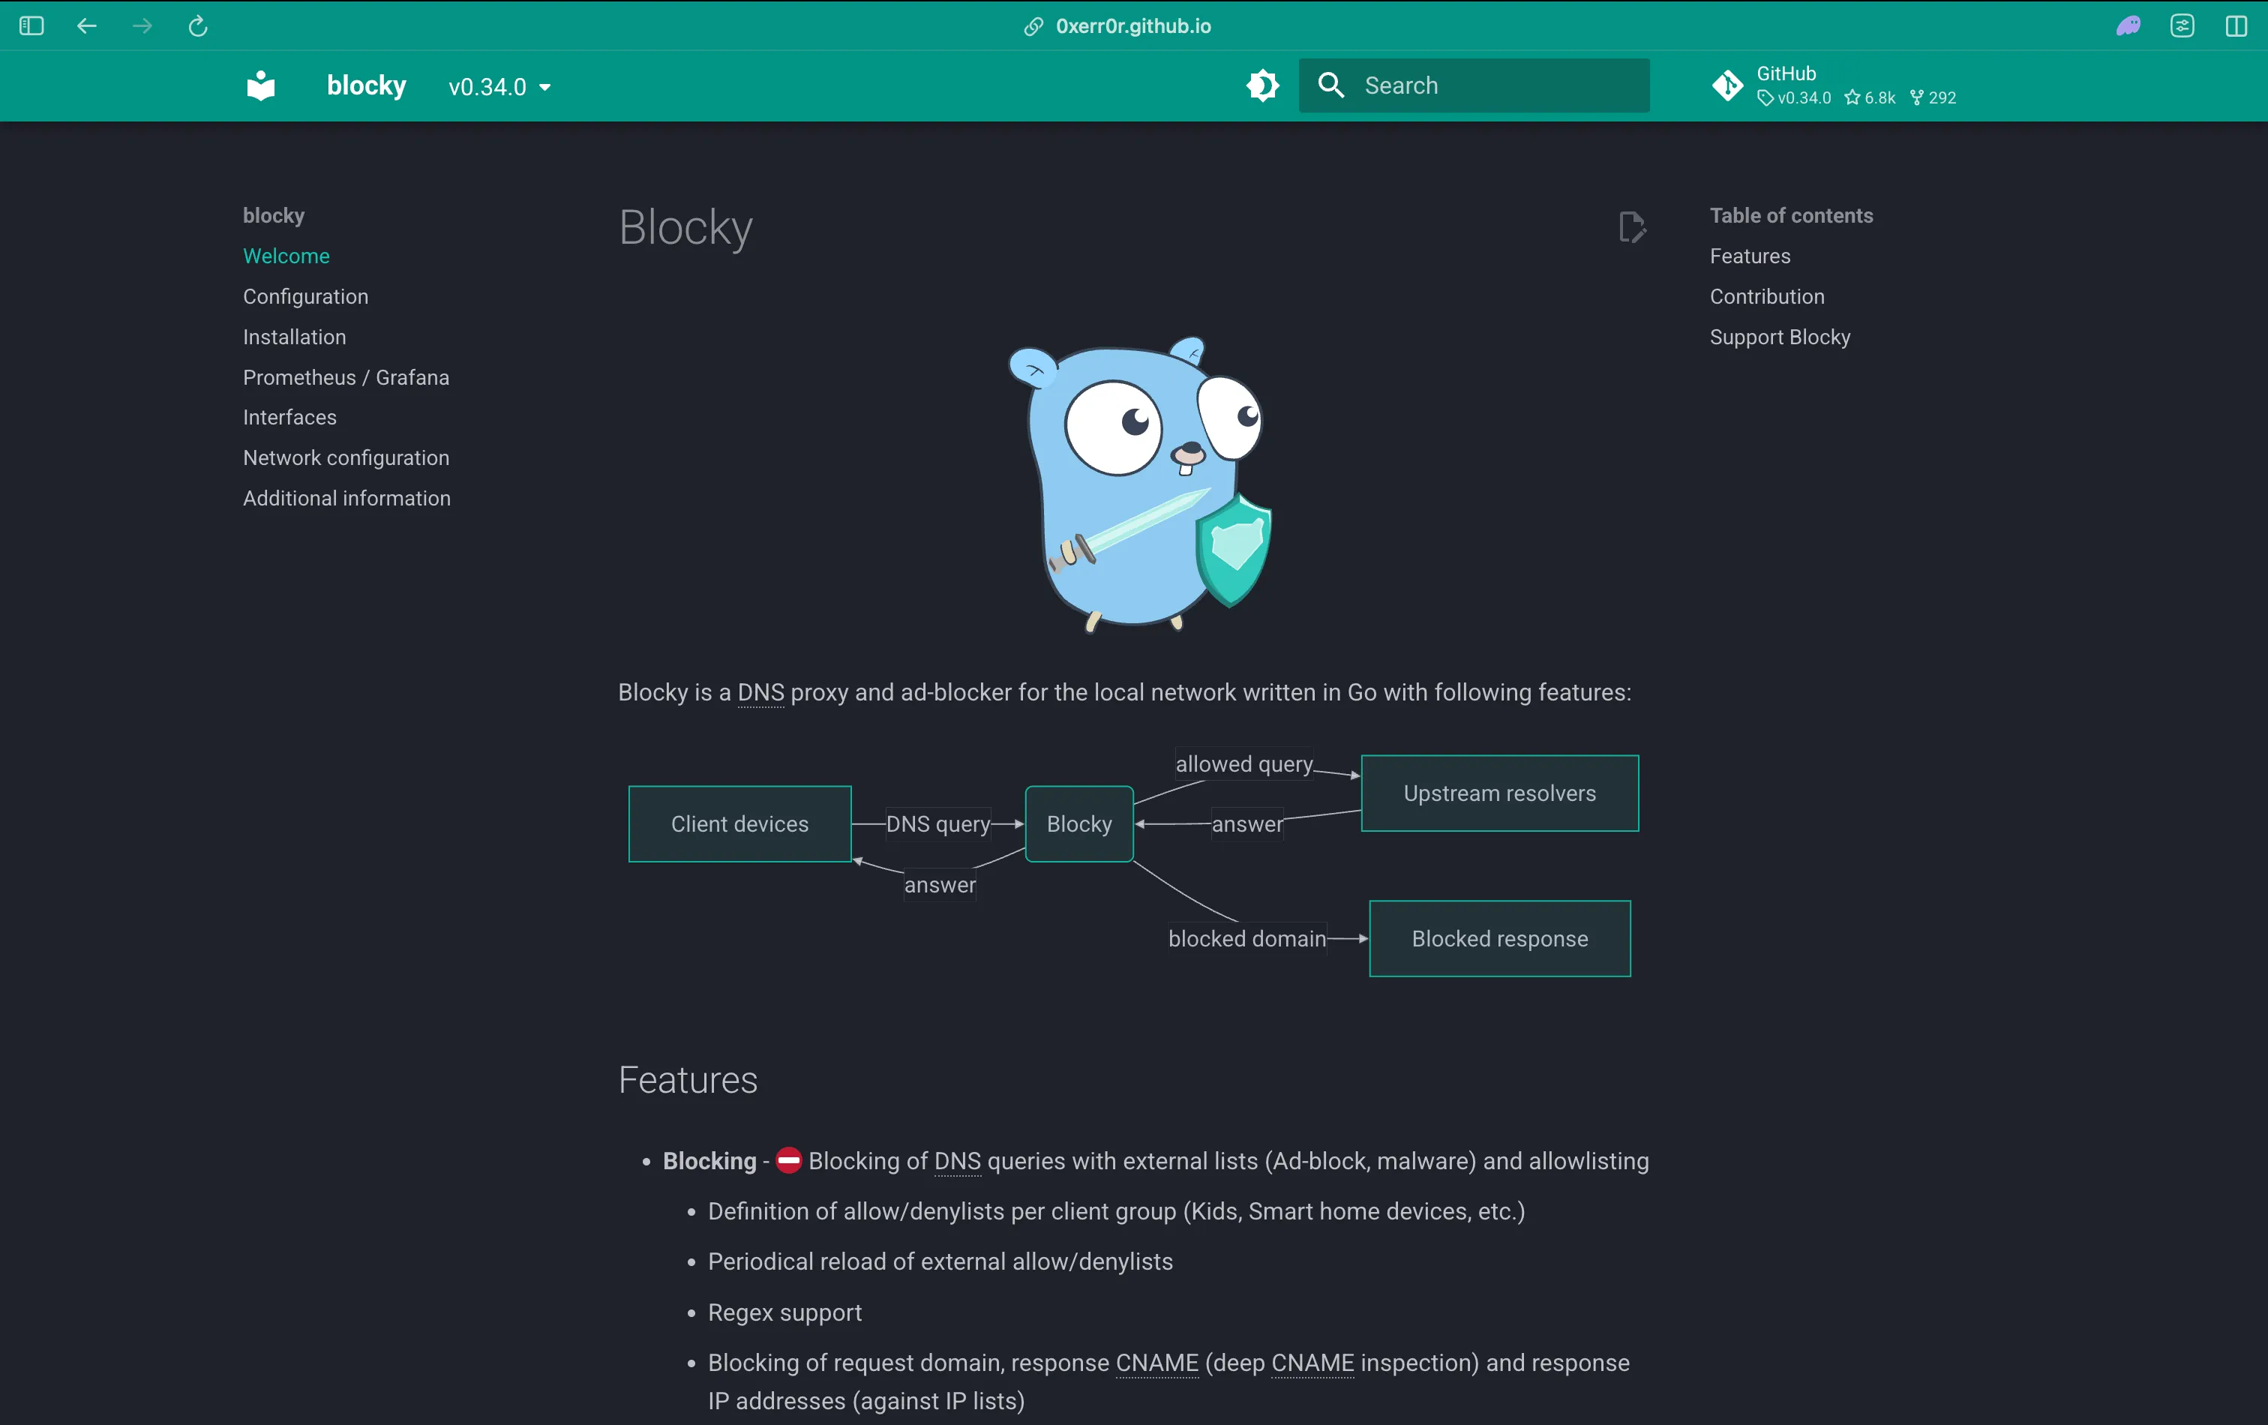Click the blocky site title
This screenshot has height=1425, width=2268.
click(x=367, y=85)
